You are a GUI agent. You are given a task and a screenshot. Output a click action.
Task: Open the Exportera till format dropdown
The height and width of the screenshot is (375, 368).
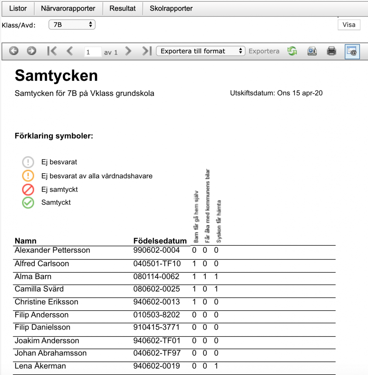(201, 51)
